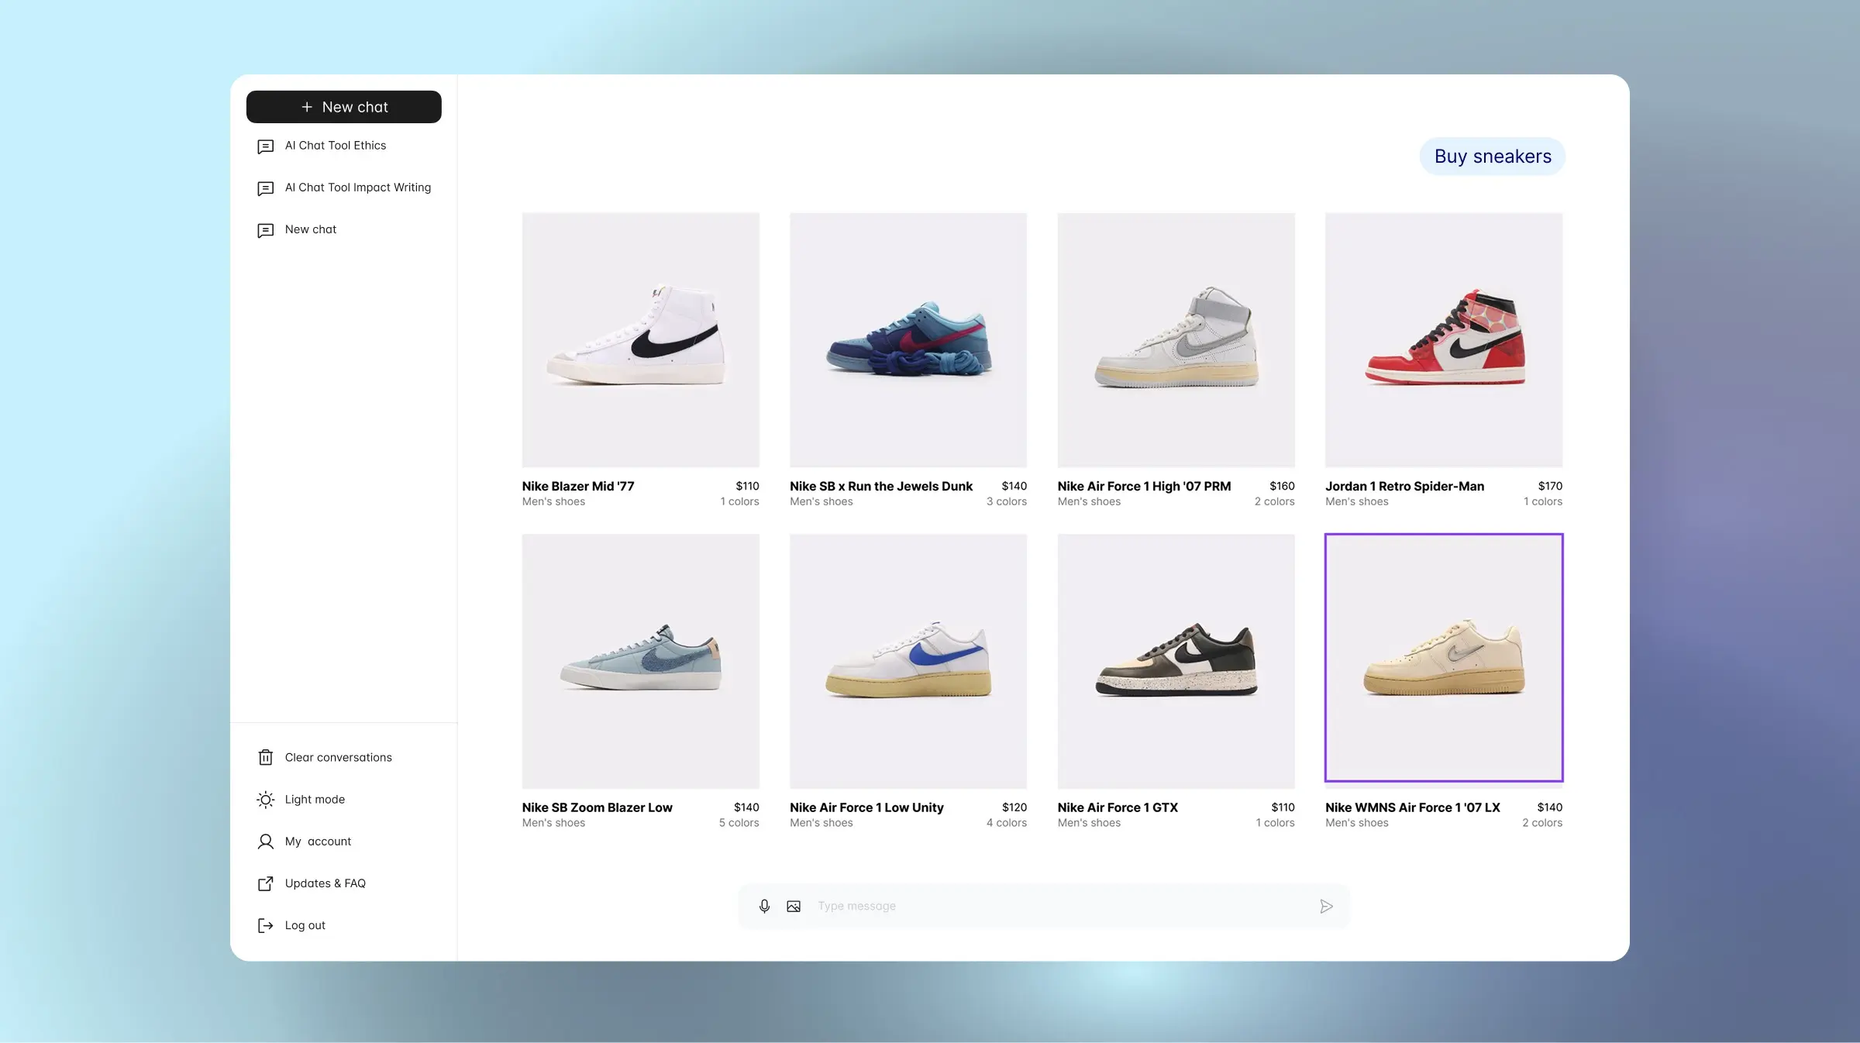Click the $170 price of Jordan 1 Retro

[x=1550, y=486]
